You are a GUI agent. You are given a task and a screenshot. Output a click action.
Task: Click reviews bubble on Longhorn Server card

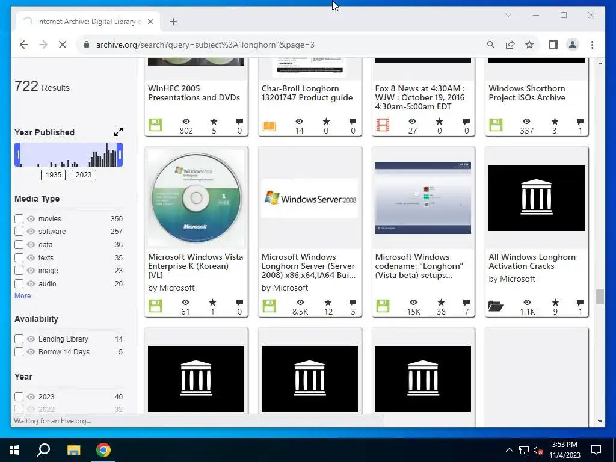coord(353,302)
